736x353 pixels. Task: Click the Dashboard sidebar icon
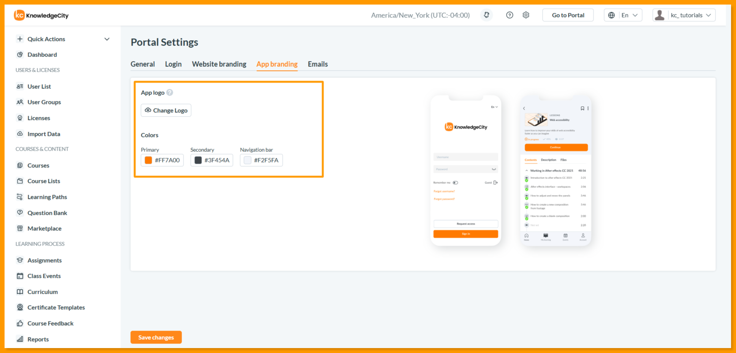(x=20, y=55)
